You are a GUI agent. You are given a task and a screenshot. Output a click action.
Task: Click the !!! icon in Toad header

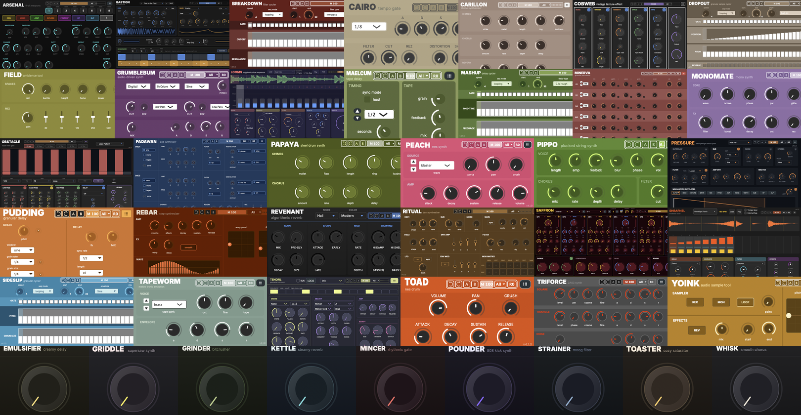[x=525, y=284]
